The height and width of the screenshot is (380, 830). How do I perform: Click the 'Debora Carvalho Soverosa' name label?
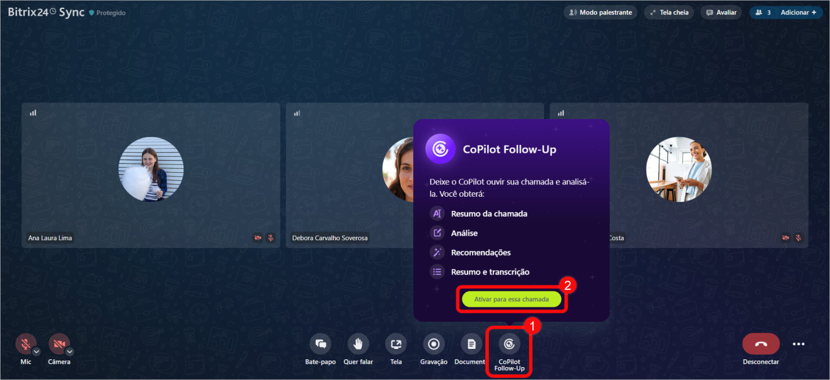330,238
